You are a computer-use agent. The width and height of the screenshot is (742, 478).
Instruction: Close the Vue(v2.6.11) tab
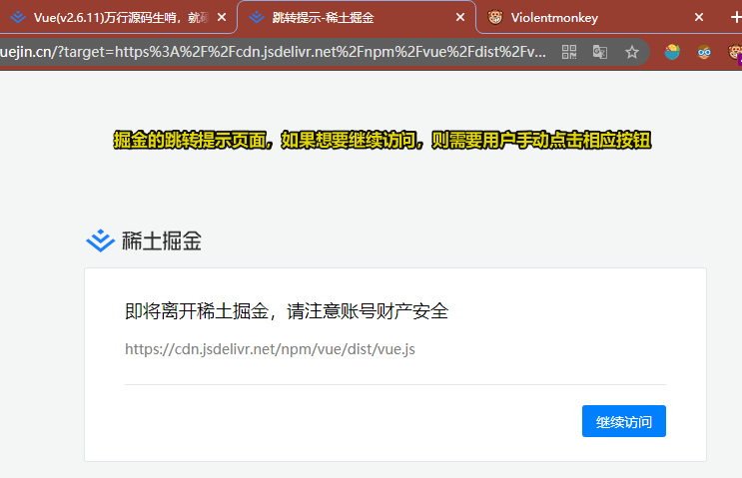point(222,18)
